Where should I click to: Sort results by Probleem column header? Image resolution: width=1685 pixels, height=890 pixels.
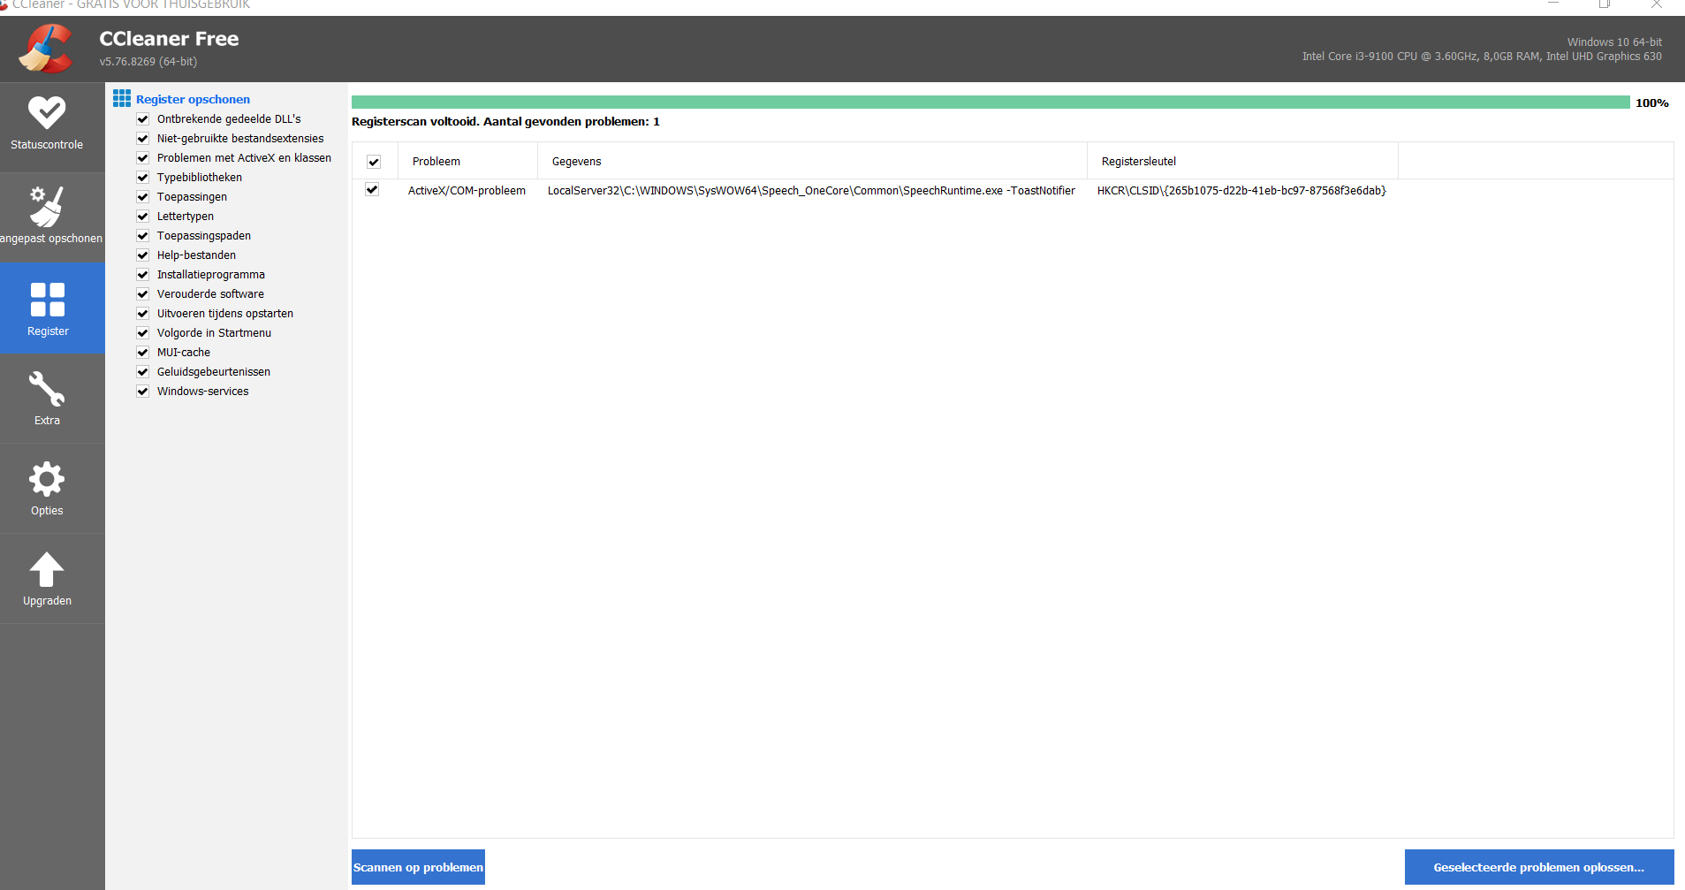point(468,161)
